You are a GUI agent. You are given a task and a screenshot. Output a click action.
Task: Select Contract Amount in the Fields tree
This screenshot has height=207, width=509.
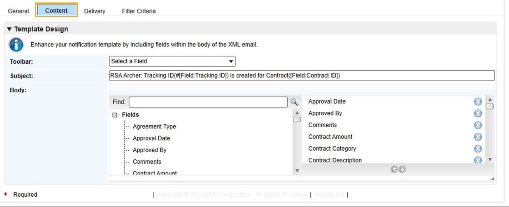click(155, 173)
